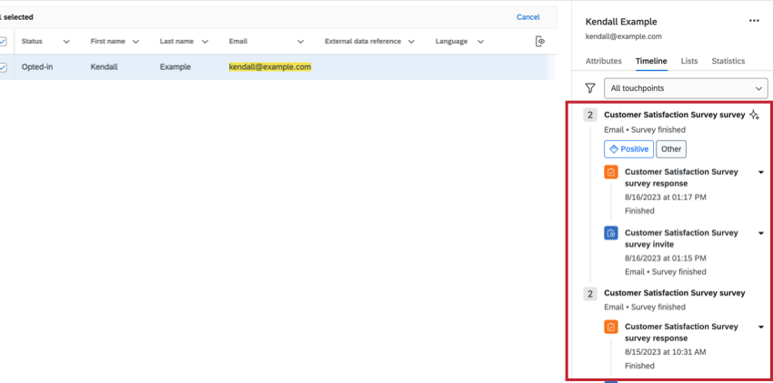Expand the survey invite details arrow
773x383 pixels.
[x=760, y=233]
